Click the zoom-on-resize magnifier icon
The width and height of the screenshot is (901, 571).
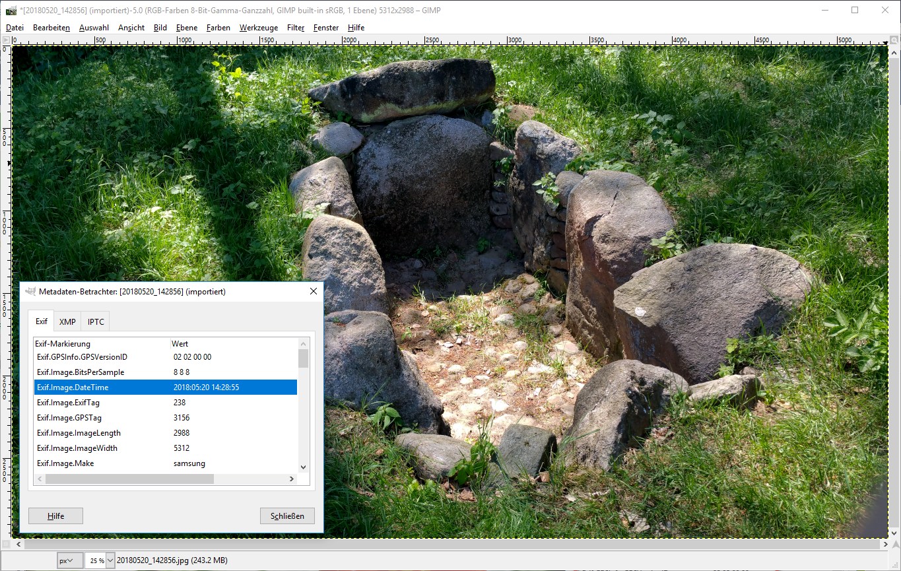[x=893, y=41]
